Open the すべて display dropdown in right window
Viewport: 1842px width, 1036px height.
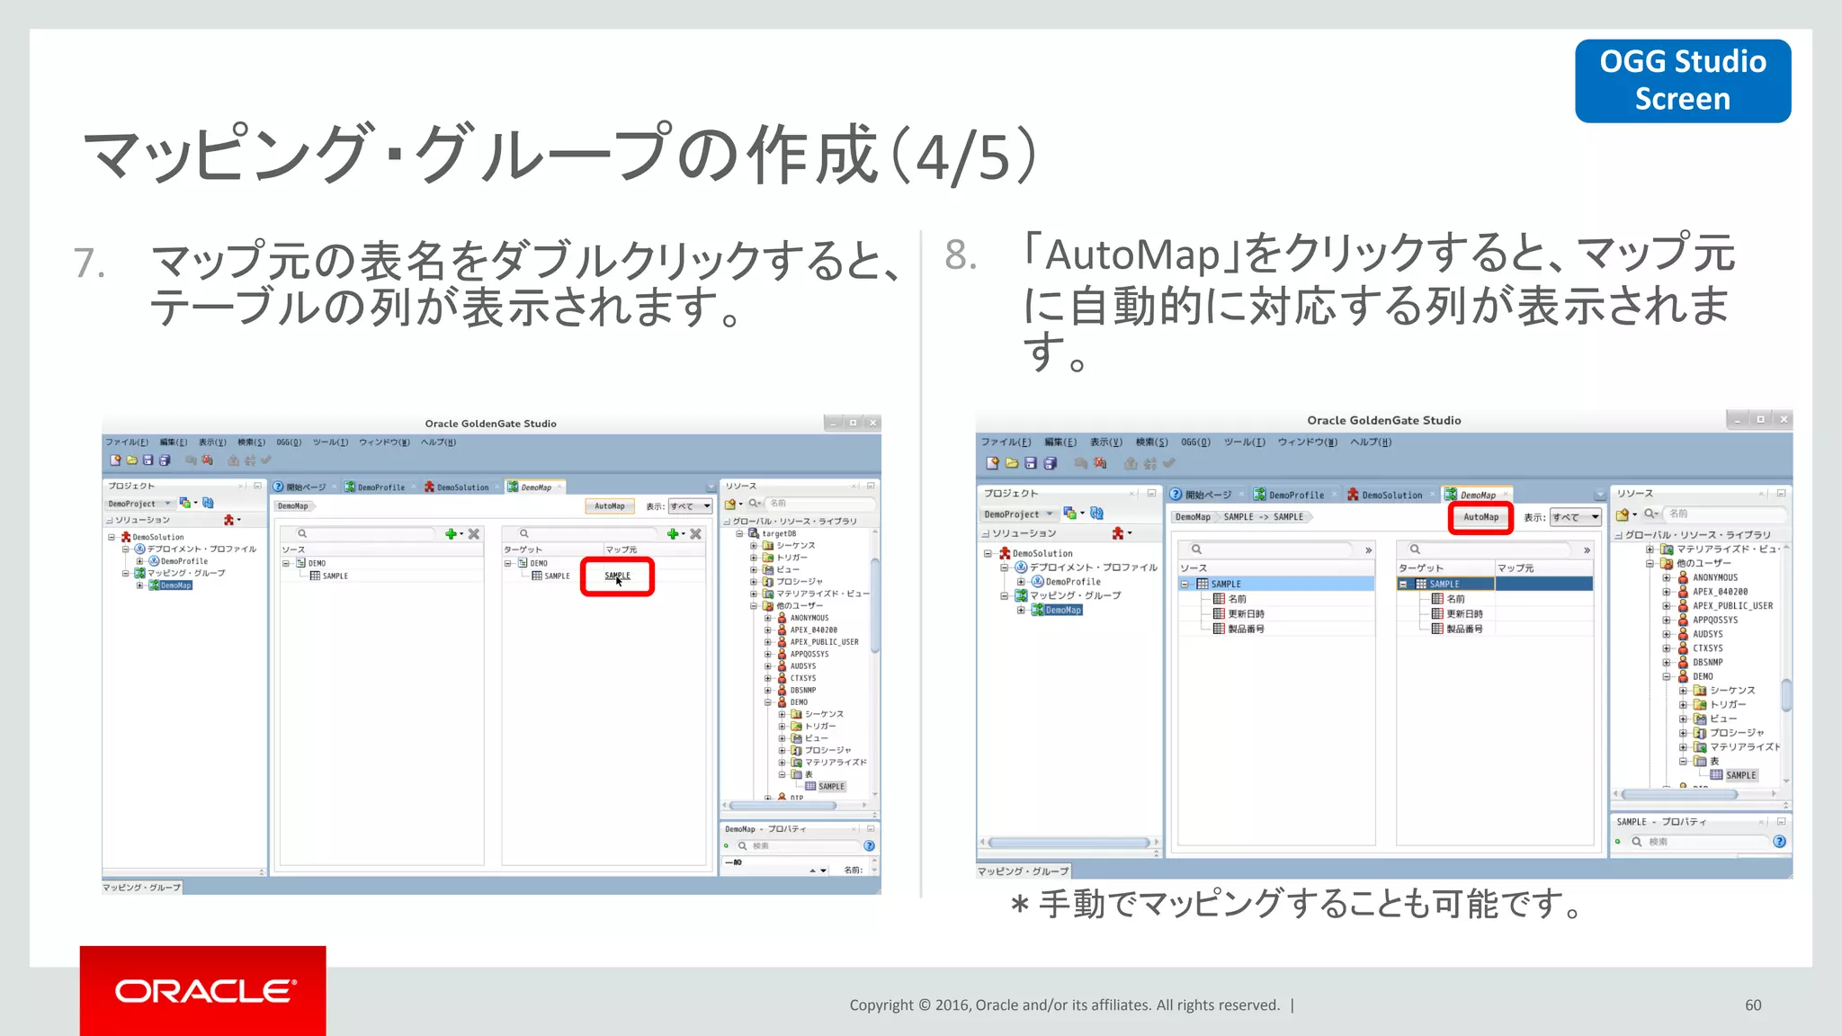[x=1576, y=517]
